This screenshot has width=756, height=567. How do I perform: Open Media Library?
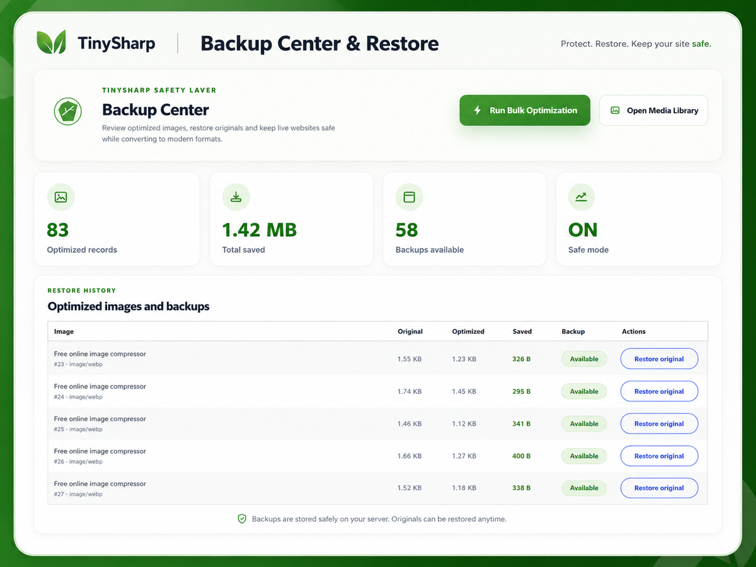pos(654,110)
